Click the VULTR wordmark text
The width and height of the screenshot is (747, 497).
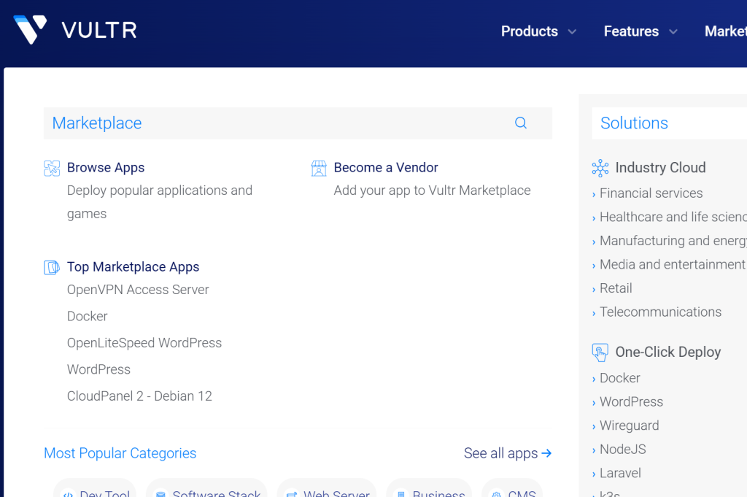click(x=99, y=30)
